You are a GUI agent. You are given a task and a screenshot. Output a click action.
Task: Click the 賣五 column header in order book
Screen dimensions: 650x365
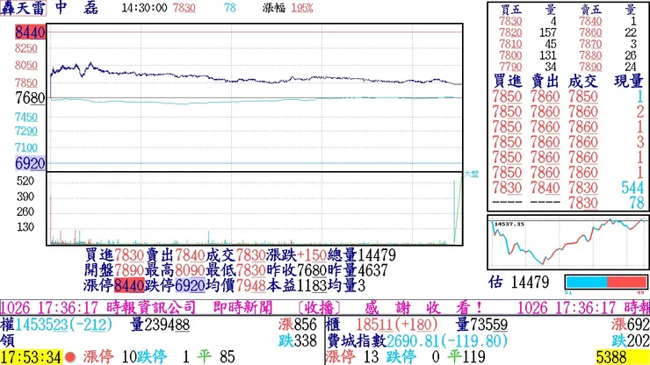pyautogui.click(x=590, y=10)
